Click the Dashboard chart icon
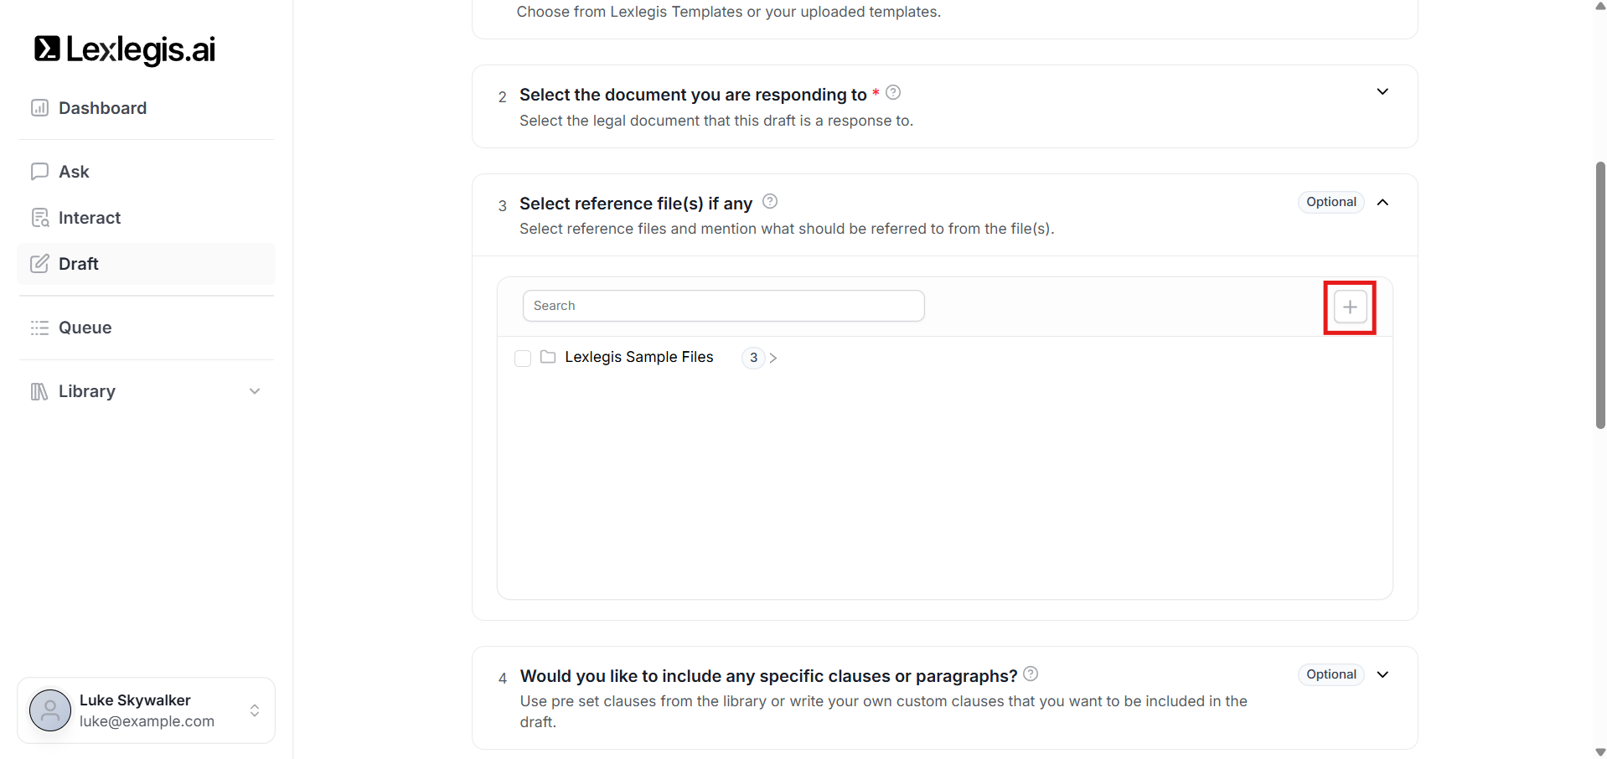The image size is (1607, 759). tap(39, 108)
